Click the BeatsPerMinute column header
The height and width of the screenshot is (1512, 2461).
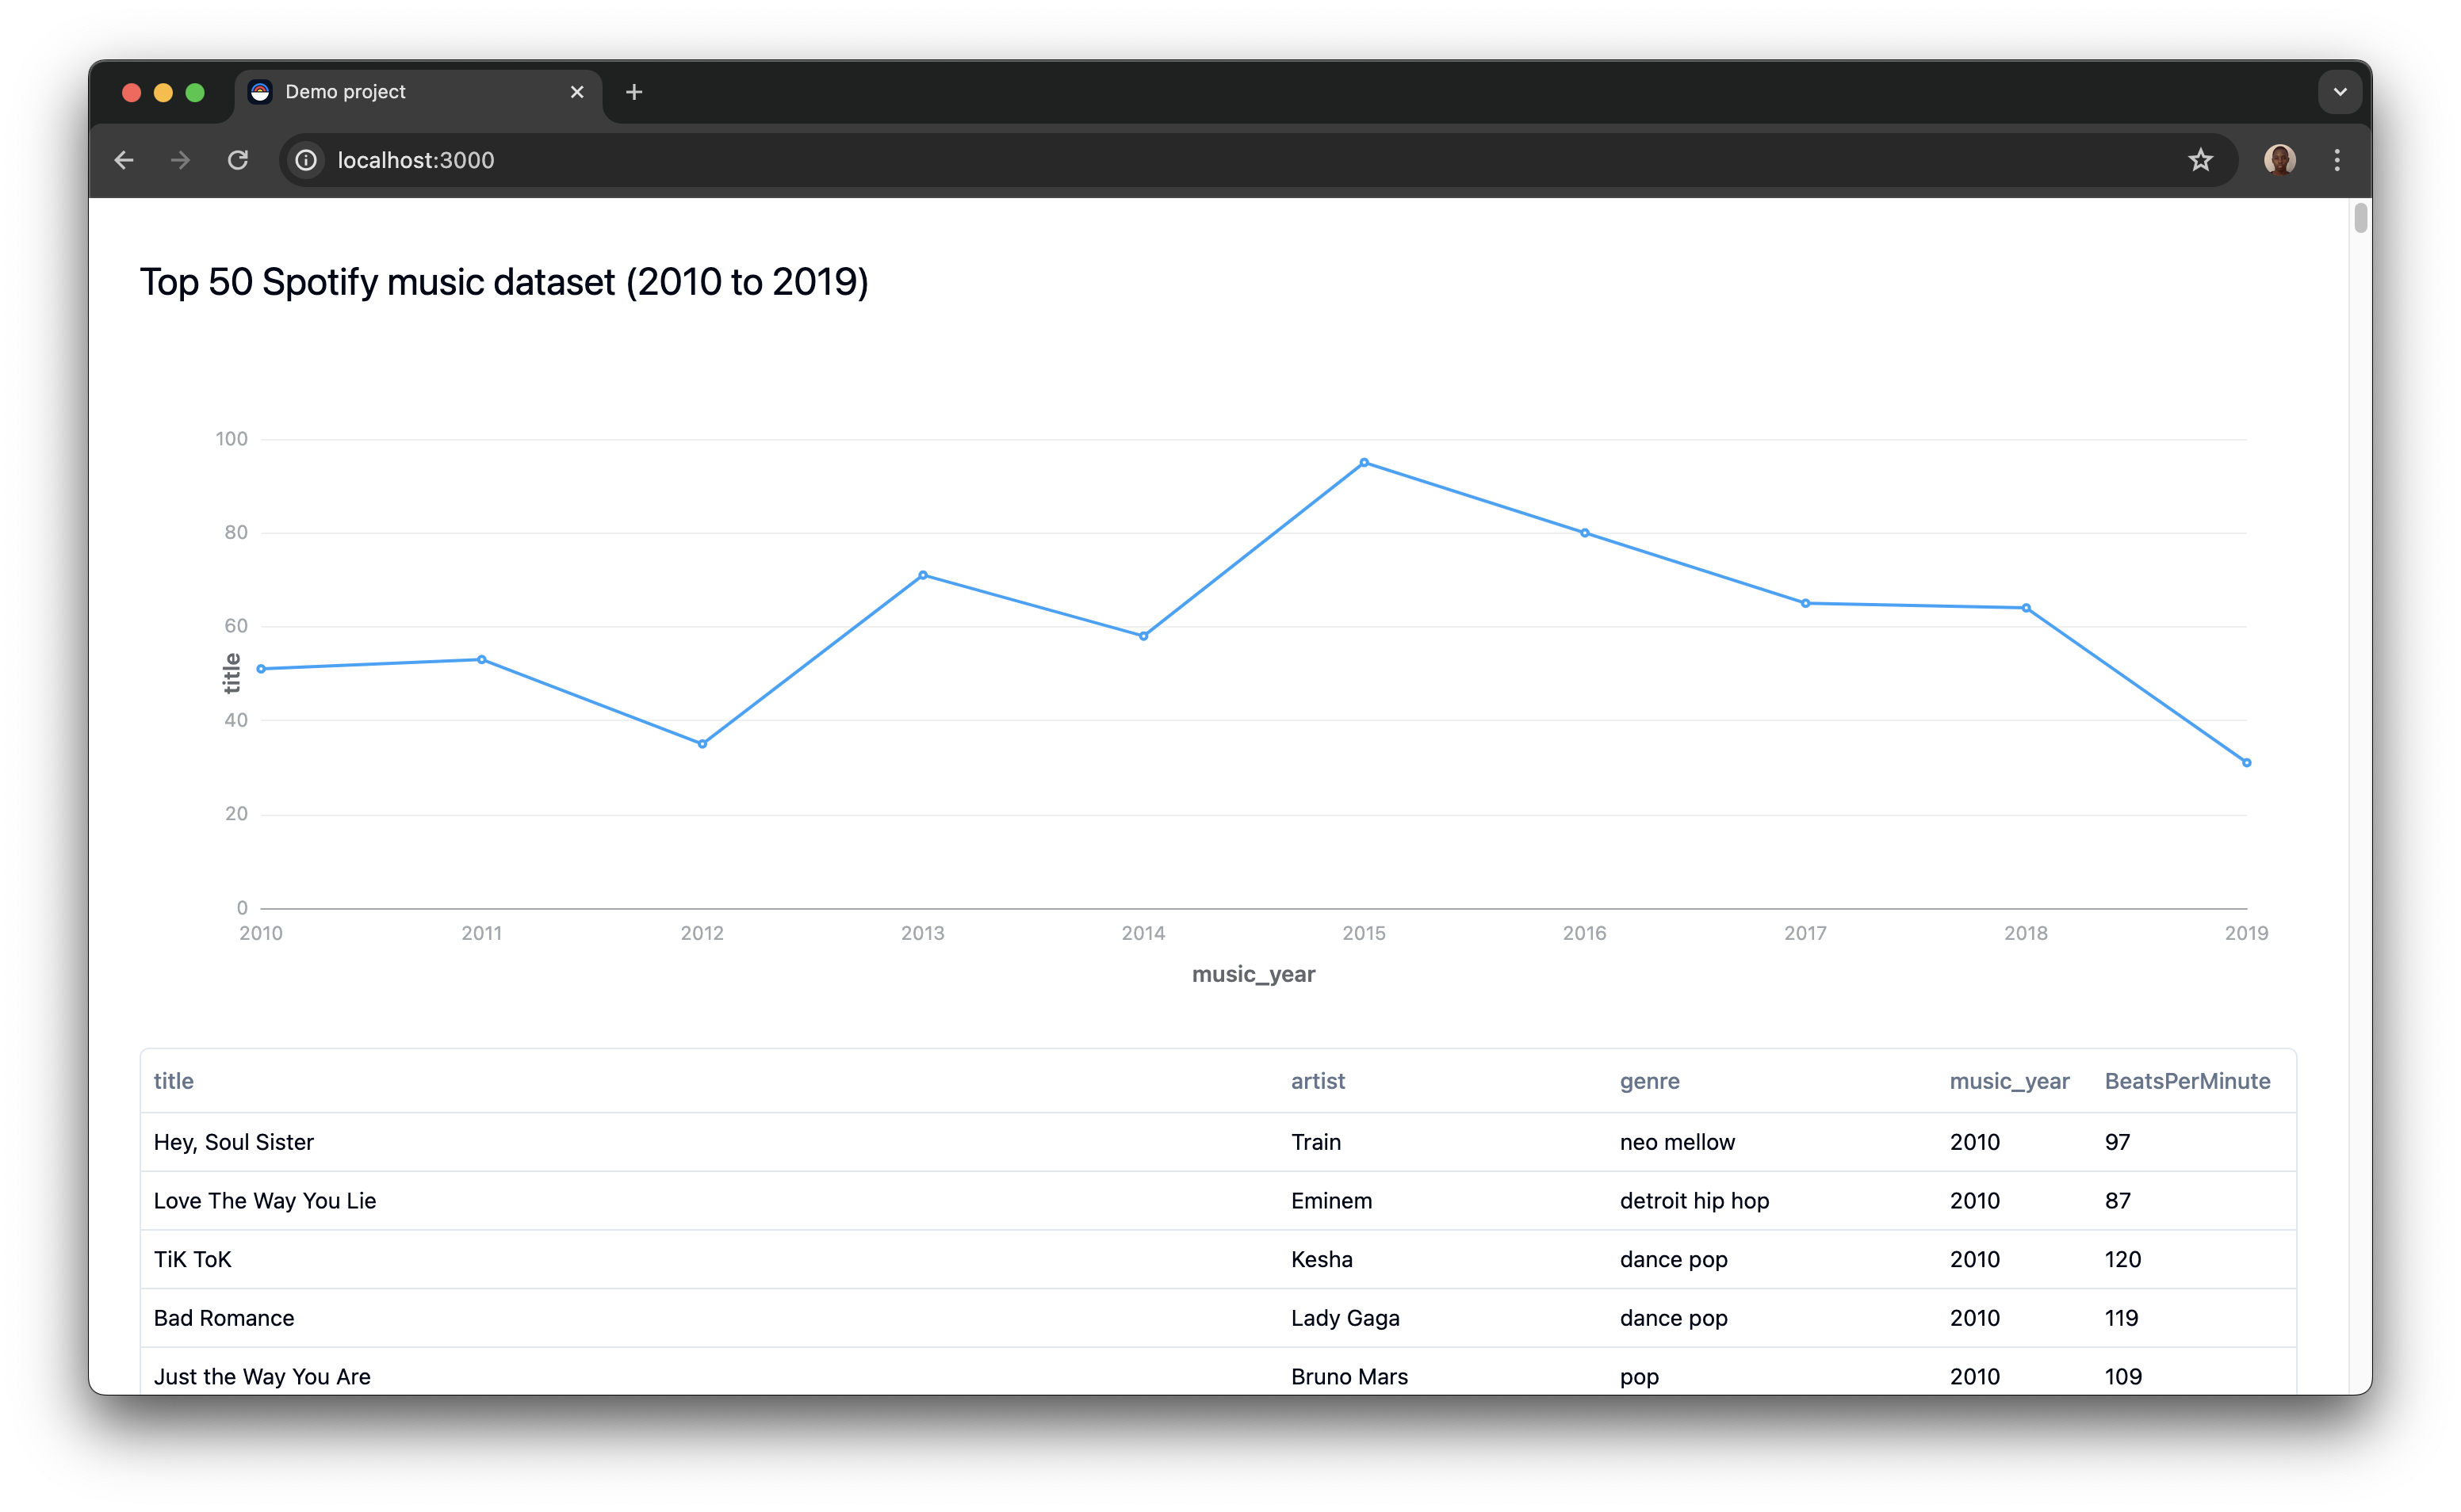(2187, 1081)
